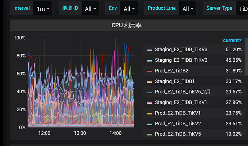Click the Staging_E2_TiDB_TiKV3 color swatch
The height and width of the screenshot is (146, 248).
pyautogui.click(x=150, y=50)
